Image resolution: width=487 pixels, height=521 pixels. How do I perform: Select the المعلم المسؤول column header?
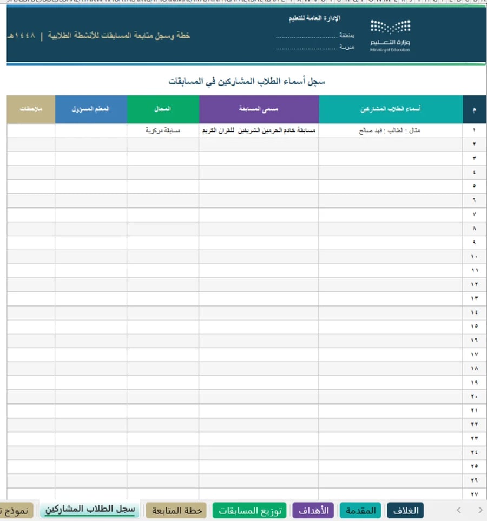[91, 109]
